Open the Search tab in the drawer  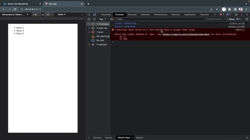tap(140, 138)
